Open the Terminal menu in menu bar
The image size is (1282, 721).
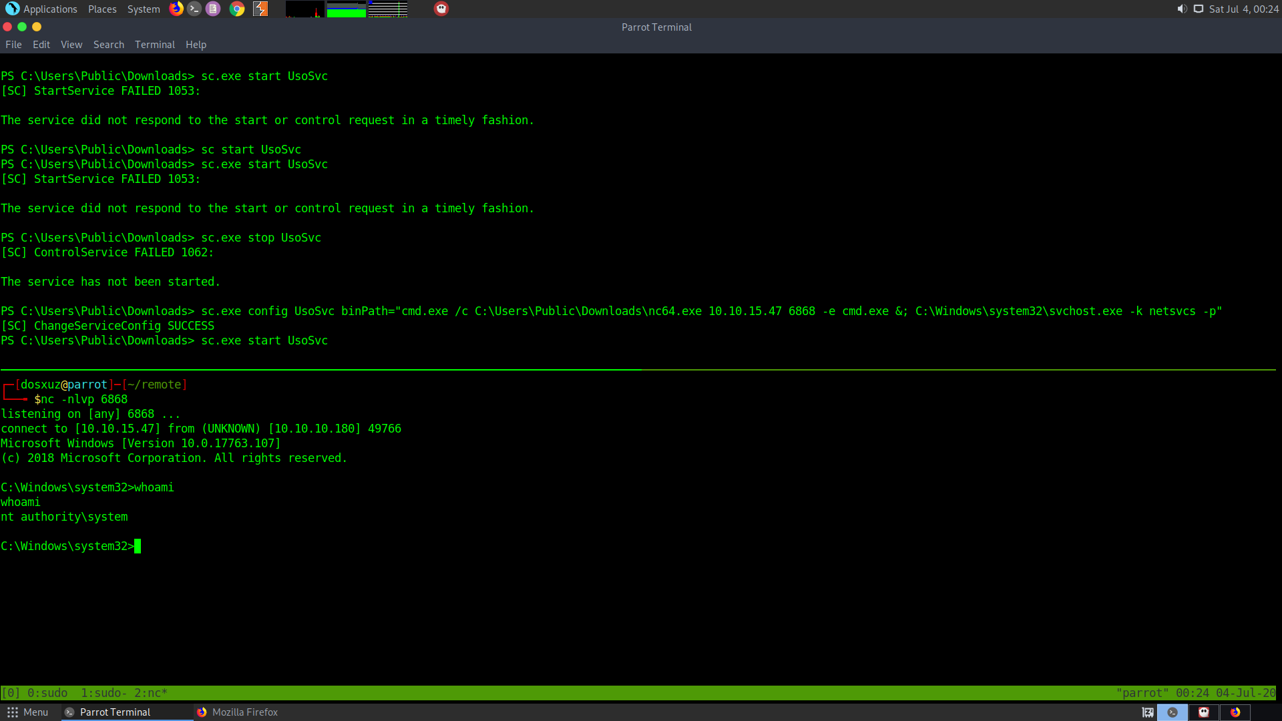(154, 45)
